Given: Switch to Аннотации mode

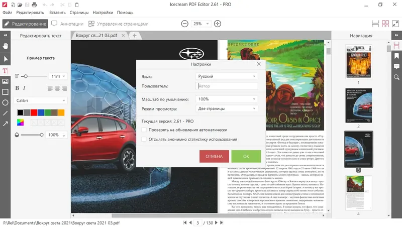Looking at the screenshot, I should click(x=67, y=24).
